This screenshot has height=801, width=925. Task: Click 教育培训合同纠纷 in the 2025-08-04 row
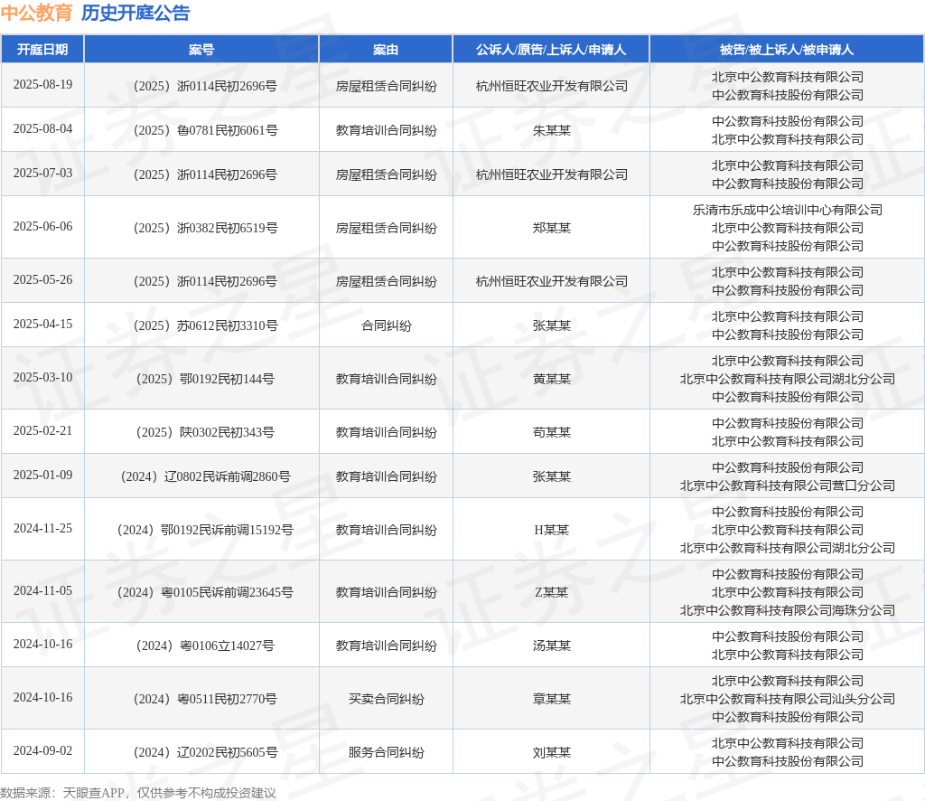point(387,130)
